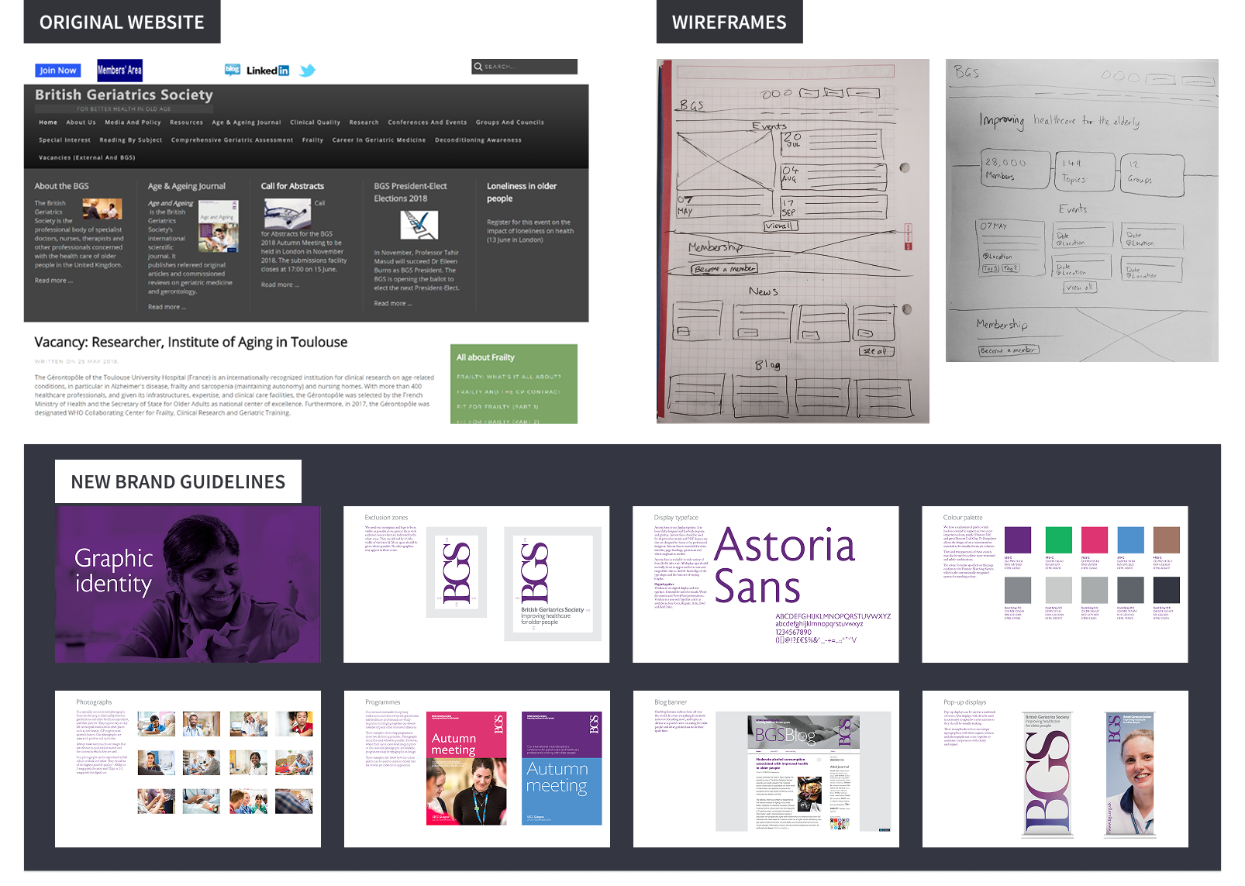The width and height of the screenshot is (1245, 886).
Task: Open the About Us menu item
Action: 81,122
